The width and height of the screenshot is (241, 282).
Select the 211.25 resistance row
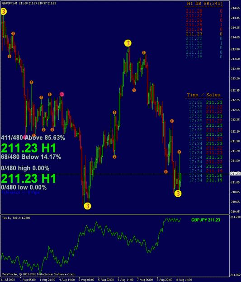[x=204, y=25]
